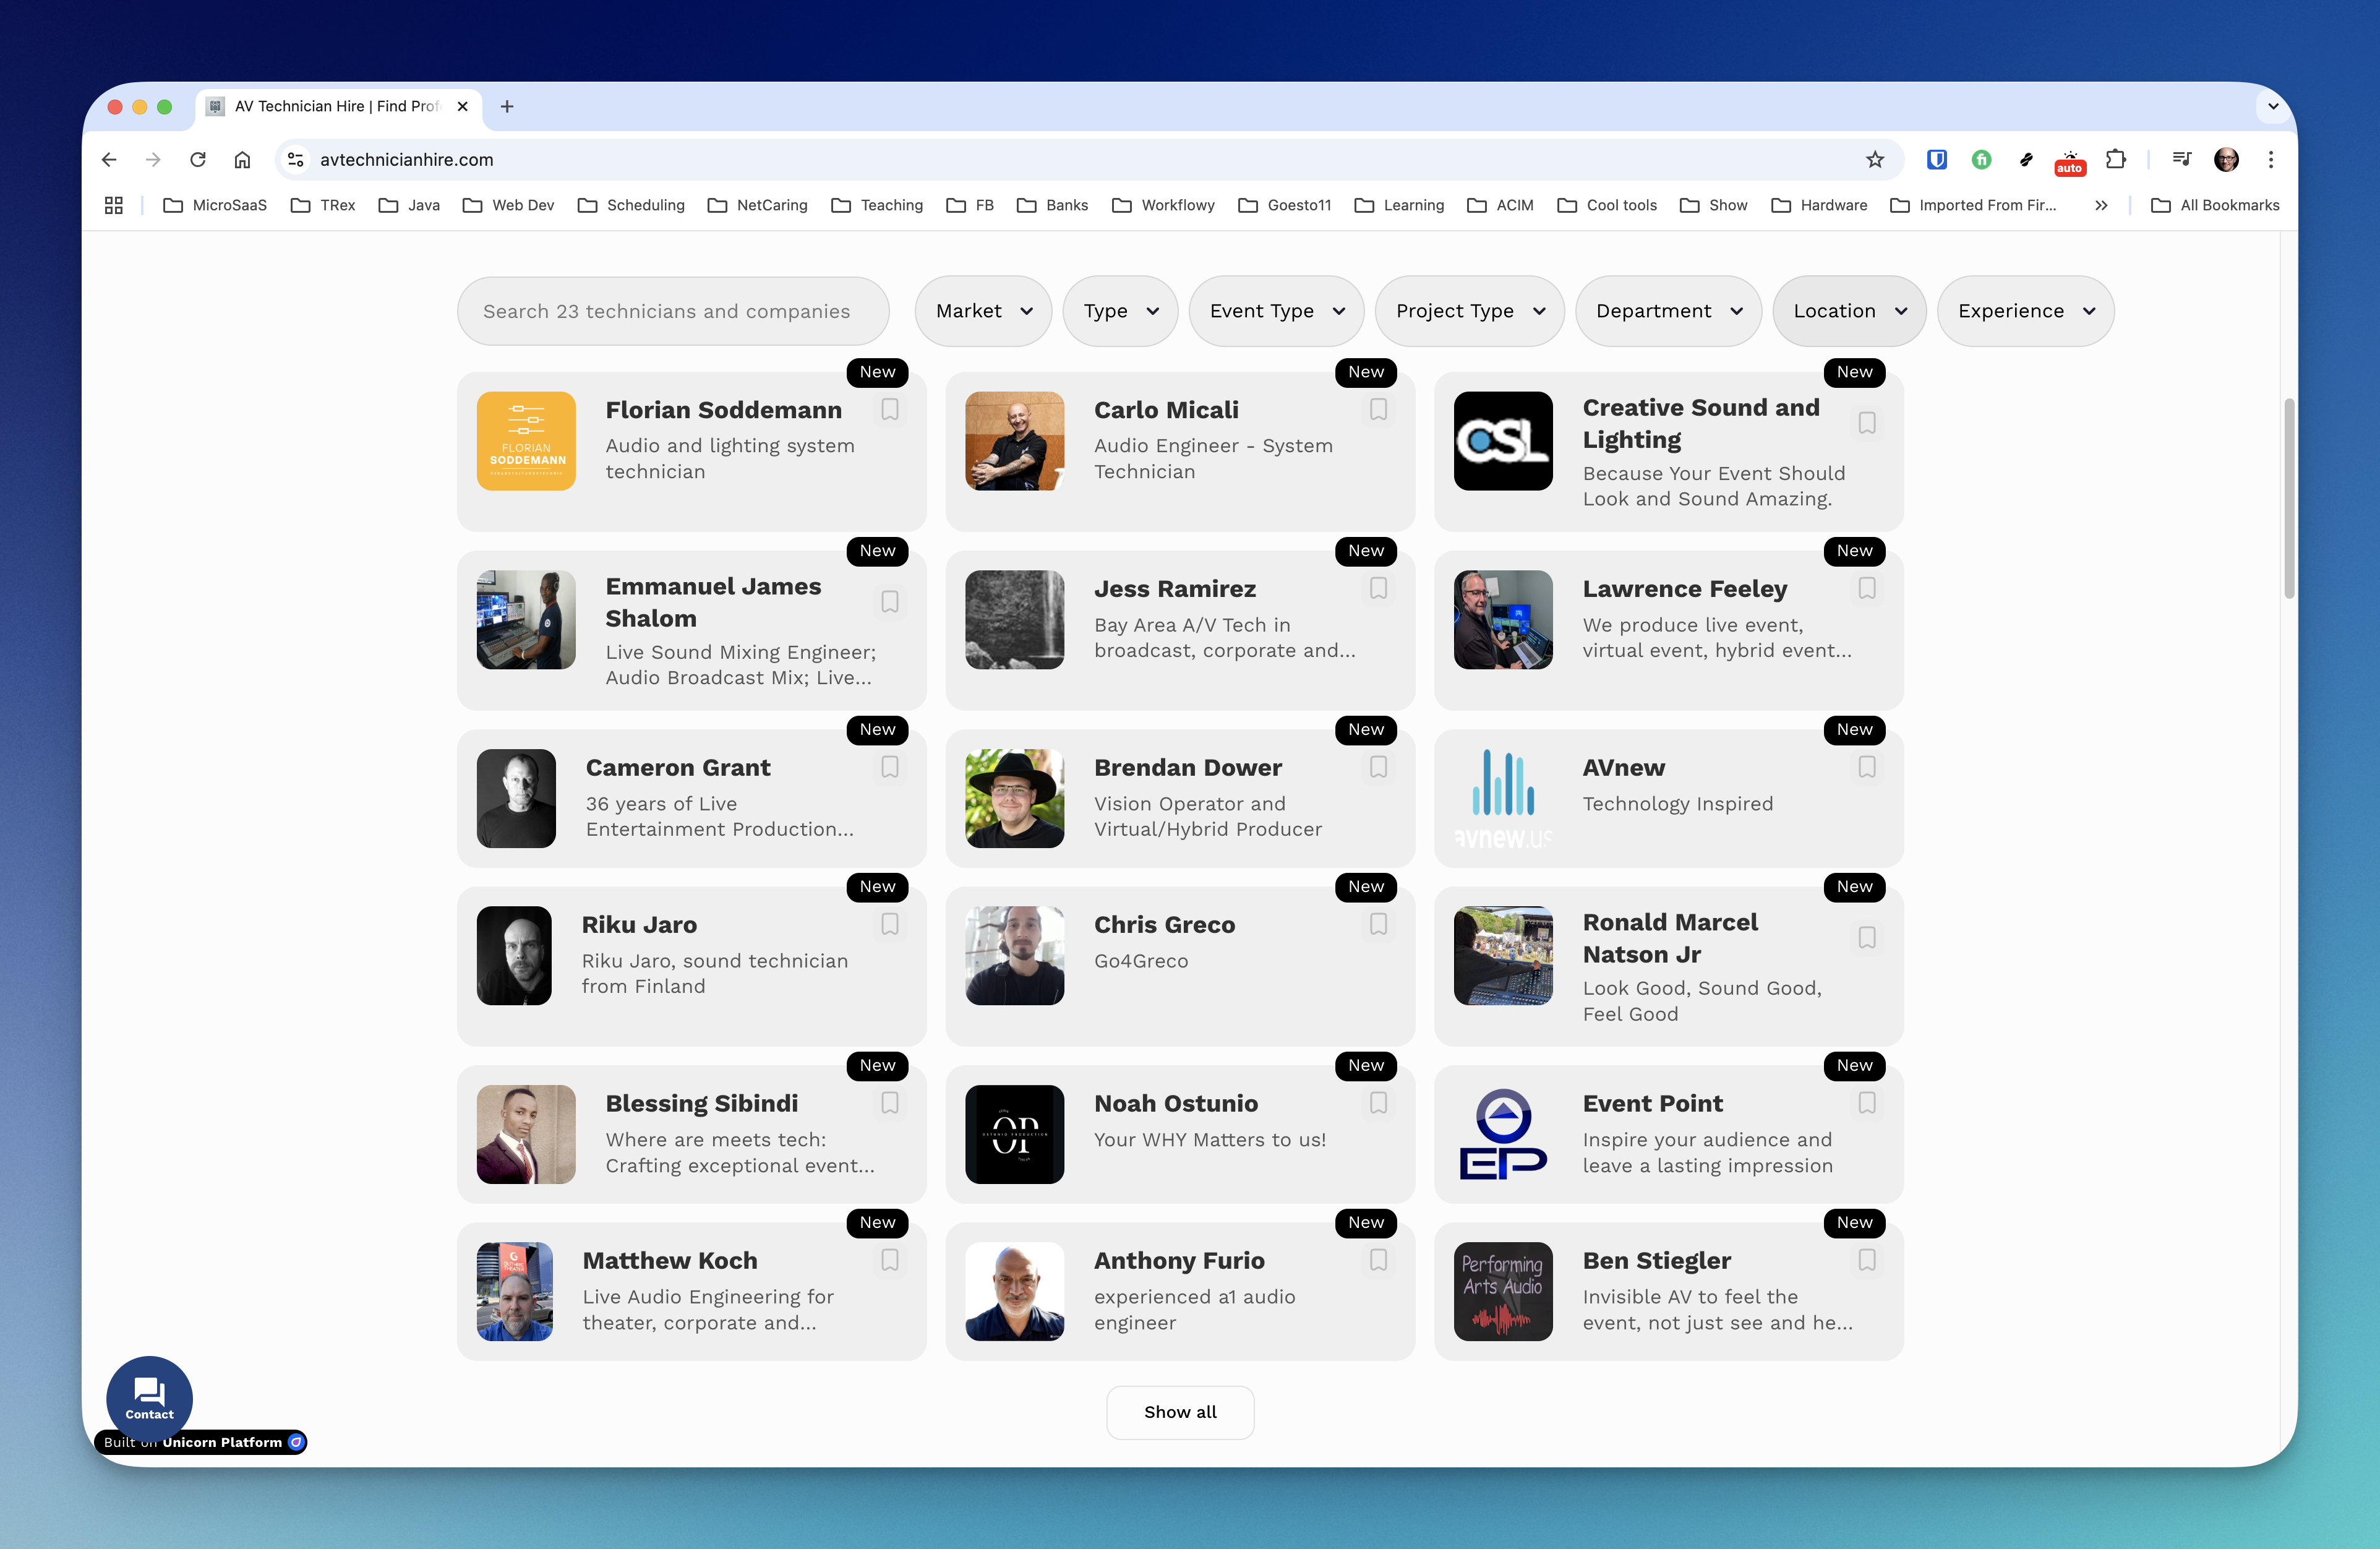Reload the page
Image resolution: width=2380 pixels, height=1549 pixels.
tap(198, 160)
